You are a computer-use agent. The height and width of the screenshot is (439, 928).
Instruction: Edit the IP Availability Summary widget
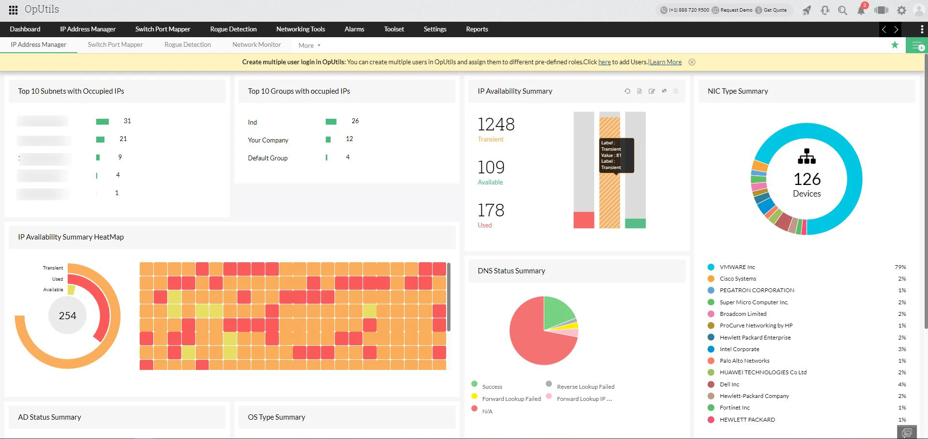[652, 91]
